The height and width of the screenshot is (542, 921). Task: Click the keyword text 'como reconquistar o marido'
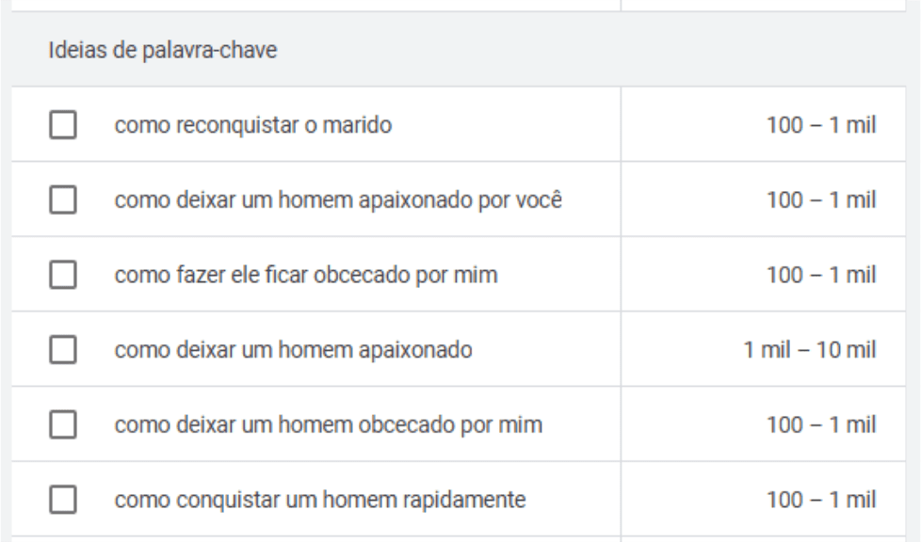[252, 124]
